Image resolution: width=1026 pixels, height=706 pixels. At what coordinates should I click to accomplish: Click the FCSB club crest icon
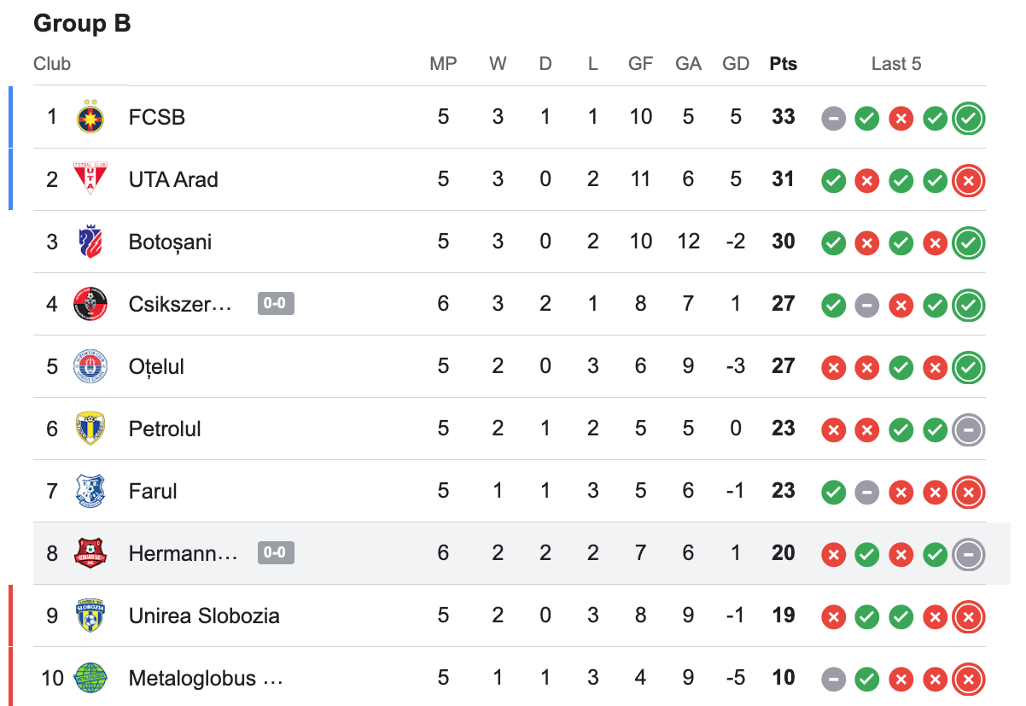[90, 117]
